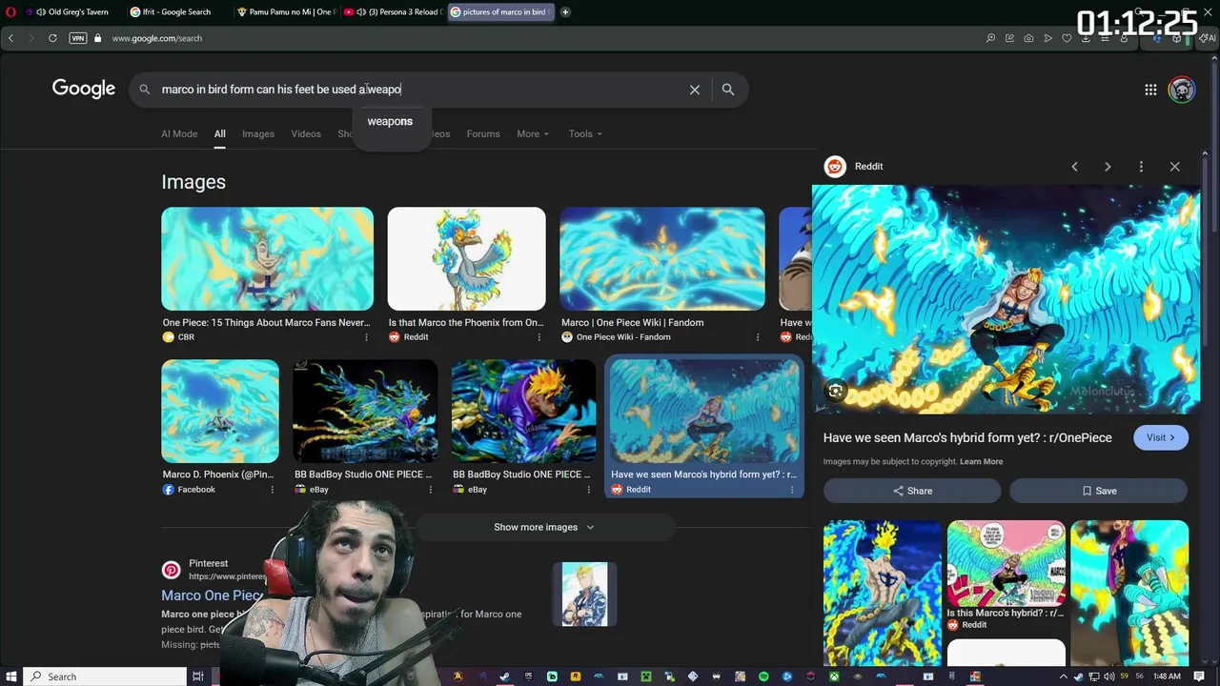Screen dimensions: 1220x686
Task: Open options menu for Reddit phoenix result
Action: (x=539, y=337)
